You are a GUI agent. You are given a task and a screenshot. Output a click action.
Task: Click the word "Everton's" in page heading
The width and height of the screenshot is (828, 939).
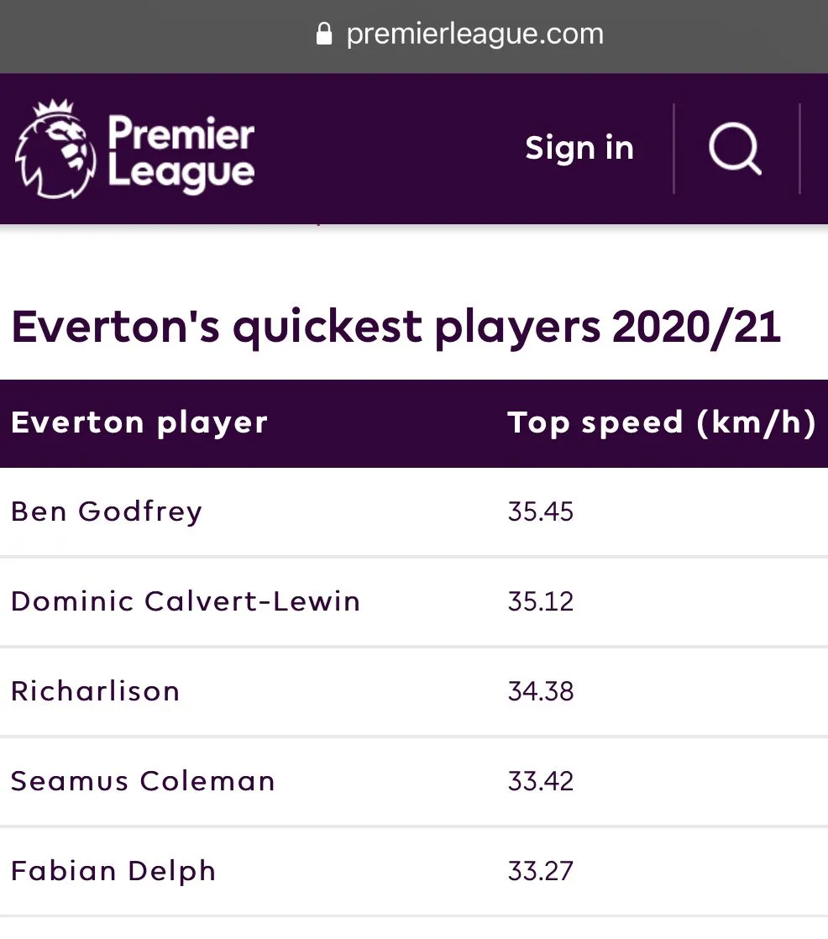tap(116, 328)
